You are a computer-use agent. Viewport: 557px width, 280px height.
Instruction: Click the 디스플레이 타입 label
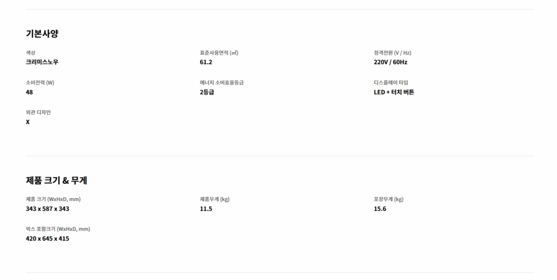point(391,83)
